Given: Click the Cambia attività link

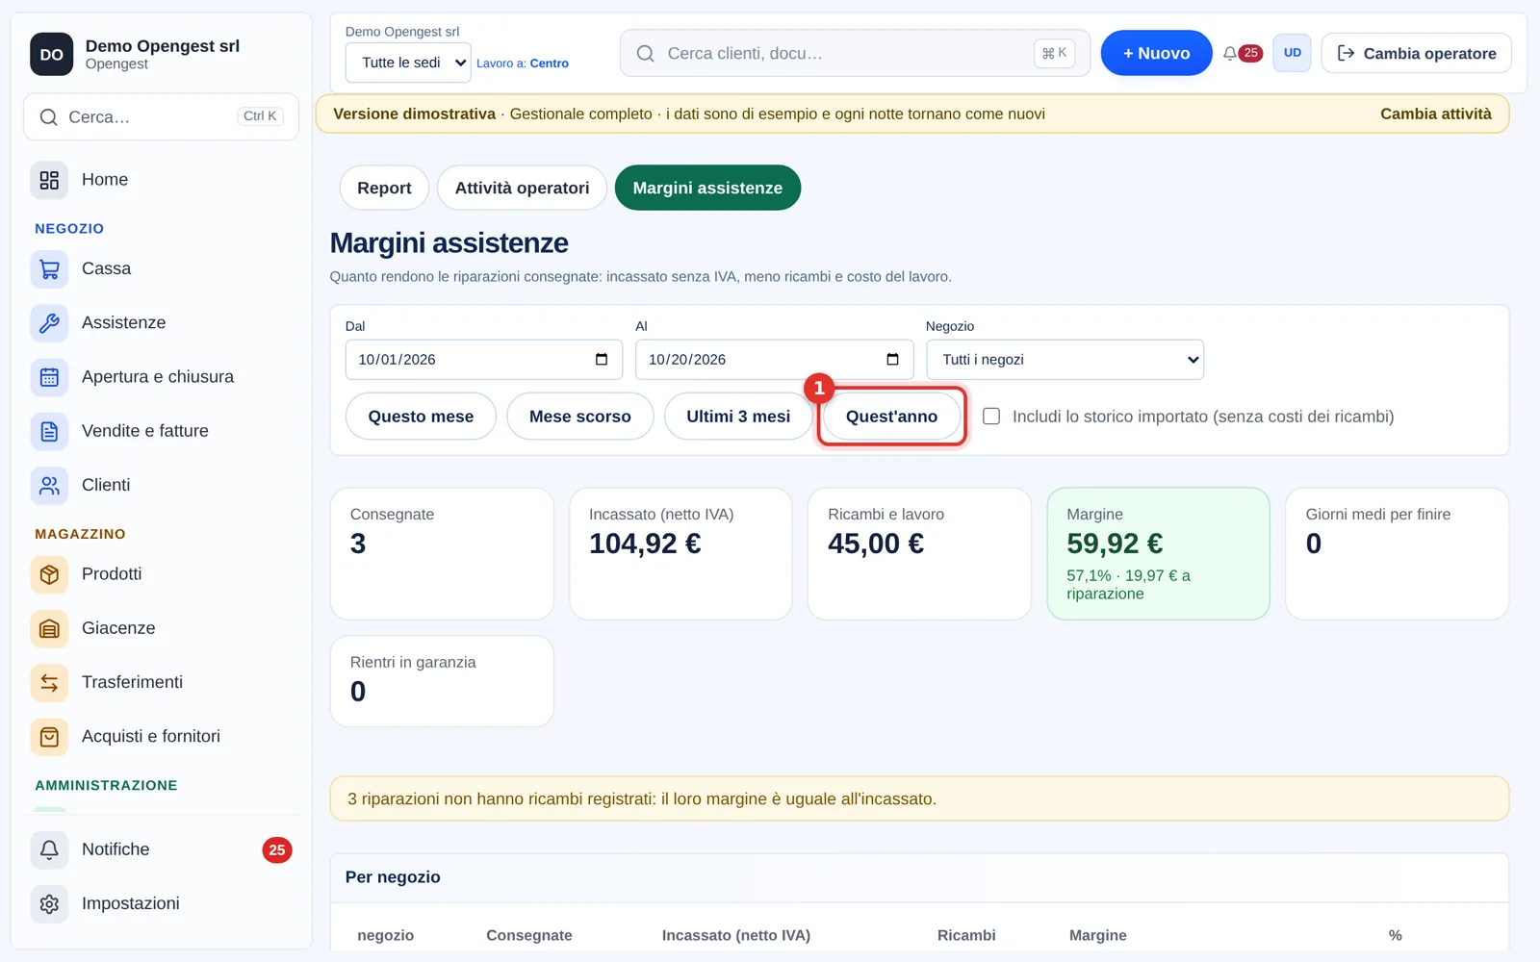Looking at the screenshot, I should (x=1435, y=114).
